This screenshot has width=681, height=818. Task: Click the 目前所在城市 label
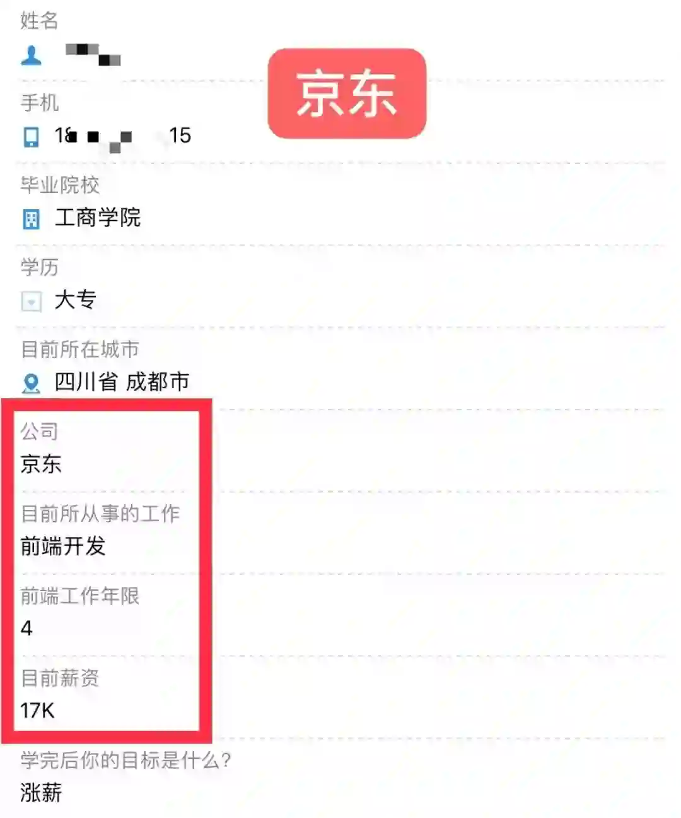(x=80, y=349)
